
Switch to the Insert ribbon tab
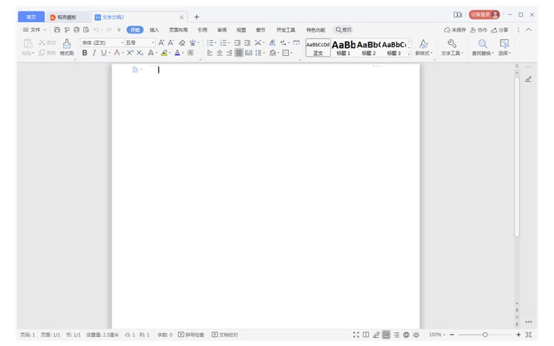154,30
